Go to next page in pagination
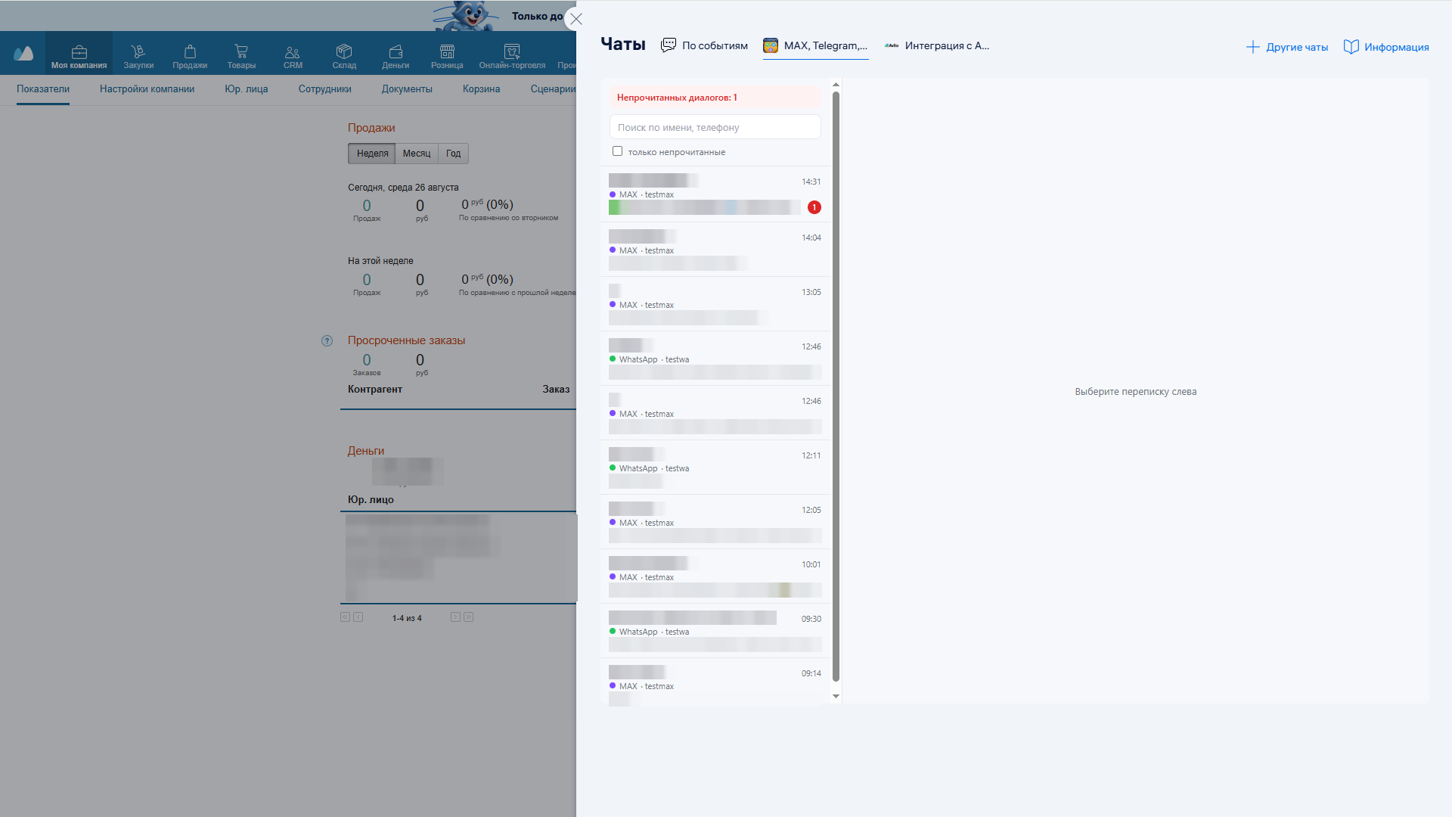Image resolution: width=1452 pixels, height=817 pixels. point(455,617)
